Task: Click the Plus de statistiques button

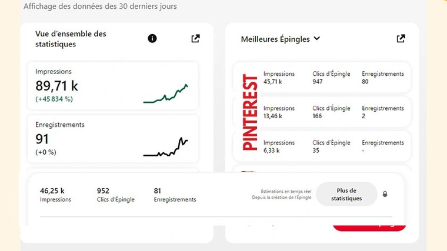Action: coord(346,194)
